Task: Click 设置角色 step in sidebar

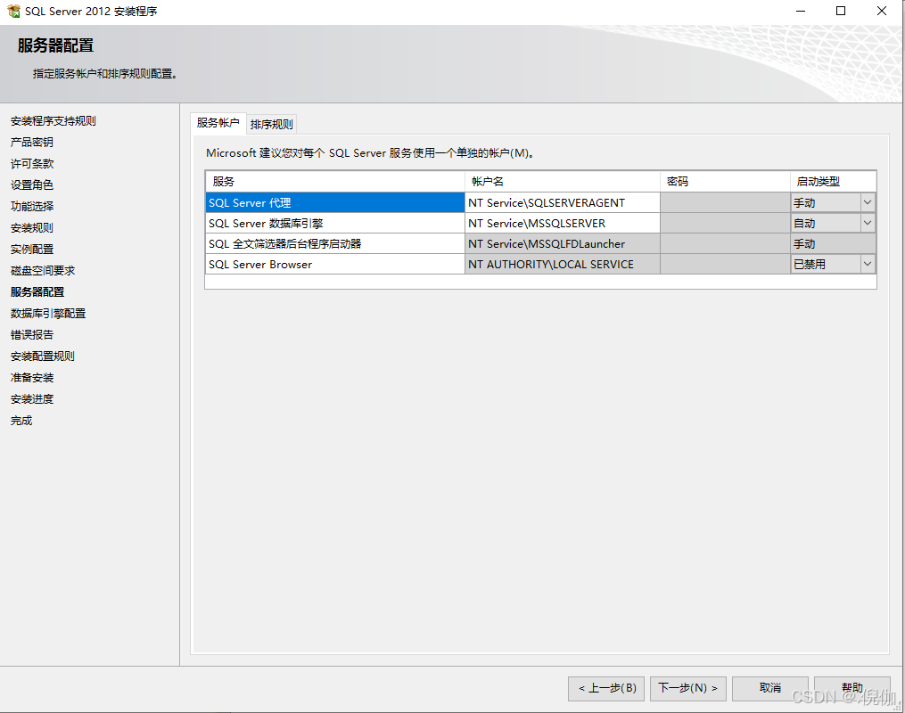Action: coord(32,185)
